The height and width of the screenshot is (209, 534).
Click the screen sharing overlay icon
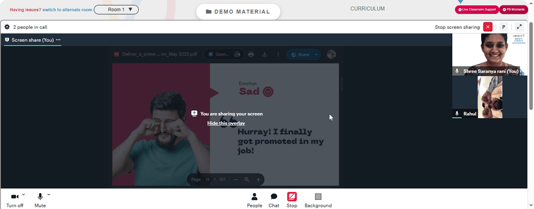point(194,114)
